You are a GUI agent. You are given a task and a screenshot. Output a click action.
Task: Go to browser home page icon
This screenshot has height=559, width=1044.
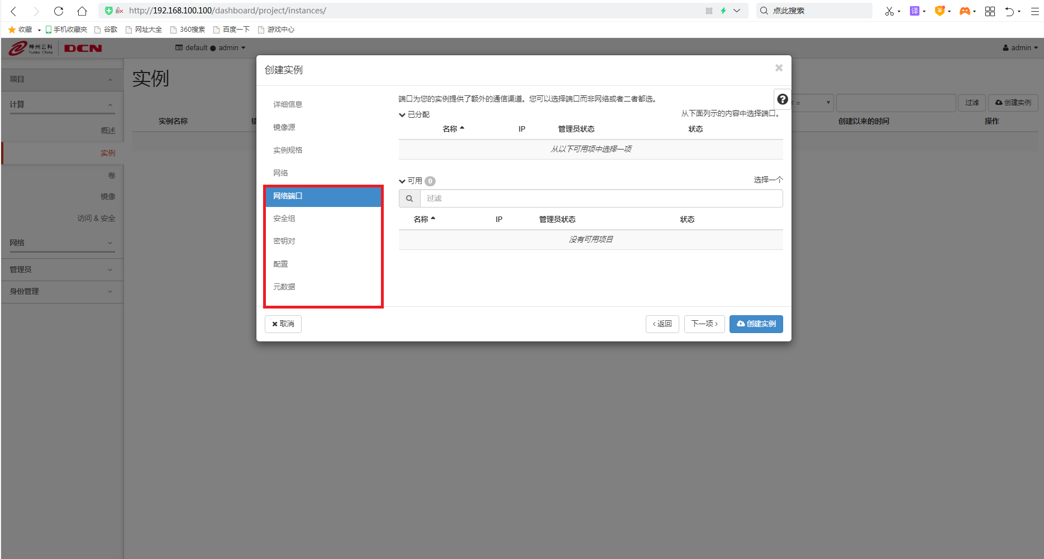coord(82,11)
